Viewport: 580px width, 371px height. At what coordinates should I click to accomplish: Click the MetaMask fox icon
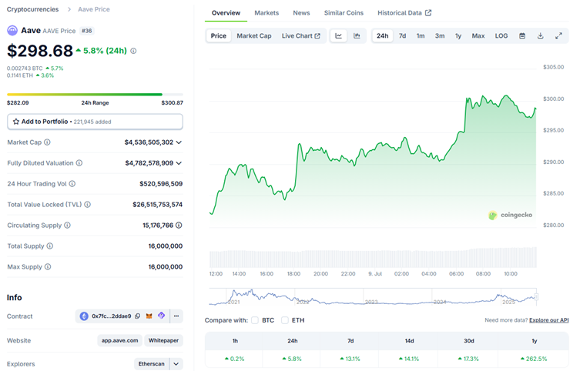coord(149,316)
